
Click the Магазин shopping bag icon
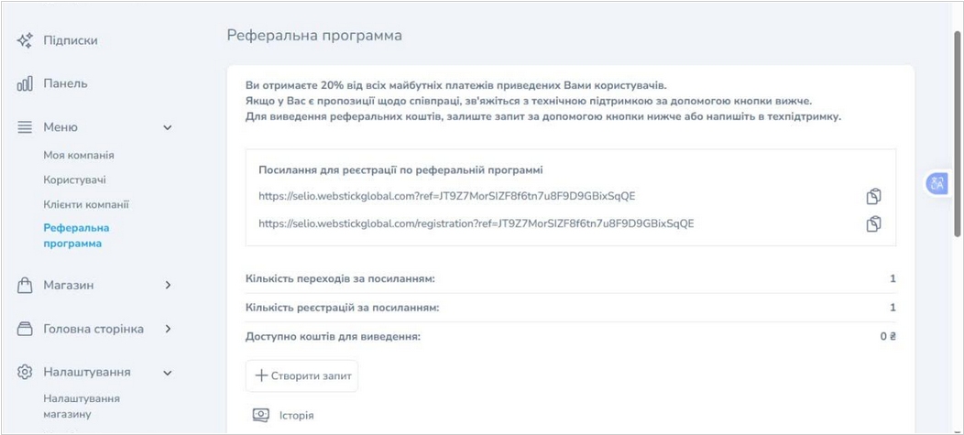coord(26,286)
